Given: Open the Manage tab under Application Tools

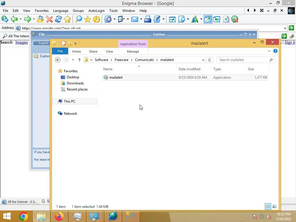Looking at the screenshot, I should pyautogui.click(x=133, y=51).
